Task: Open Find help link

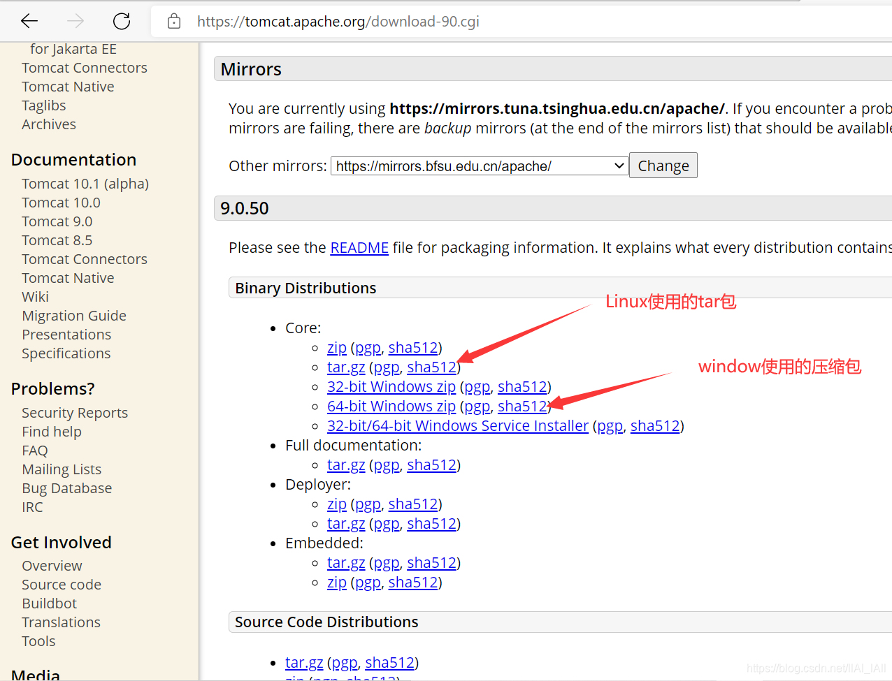Action: 52,432
